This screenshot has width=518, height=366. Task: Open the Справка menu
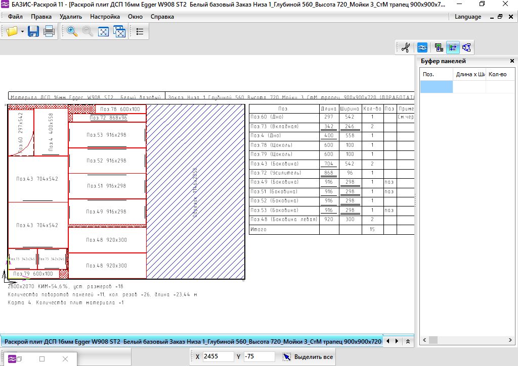point(162,17)
